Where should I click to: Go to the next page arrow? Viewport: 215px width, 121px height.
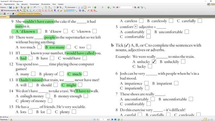[112, 120]
